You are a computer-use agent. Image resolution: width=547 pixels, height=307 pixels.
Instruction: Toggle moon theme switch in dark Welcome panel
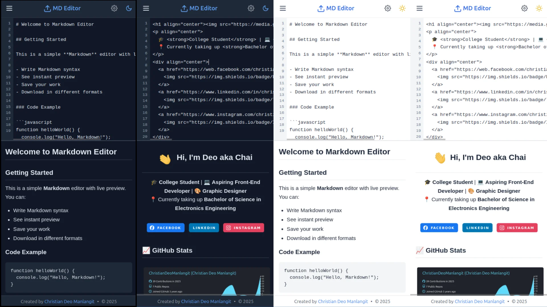coord(129,8)
